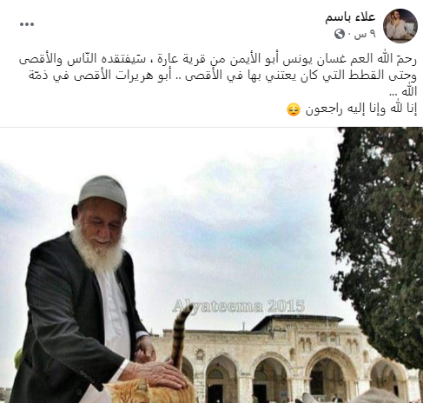Open the علاء باسم profile name link
423x403 pixels.
[x=350, y=17]
